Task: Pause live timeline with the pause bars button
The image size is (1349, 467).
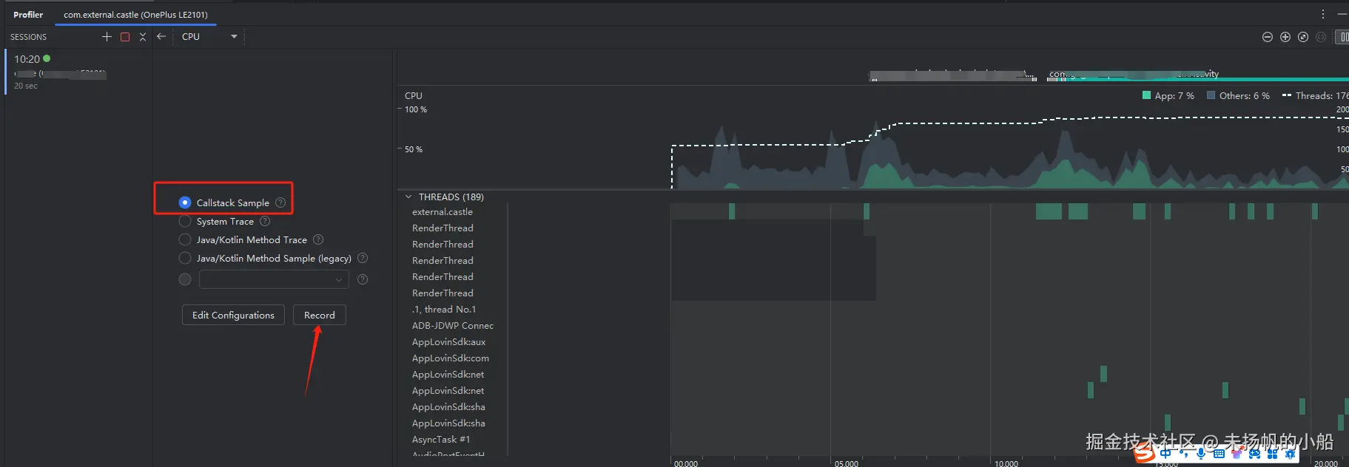Action: click(1343, 37)
